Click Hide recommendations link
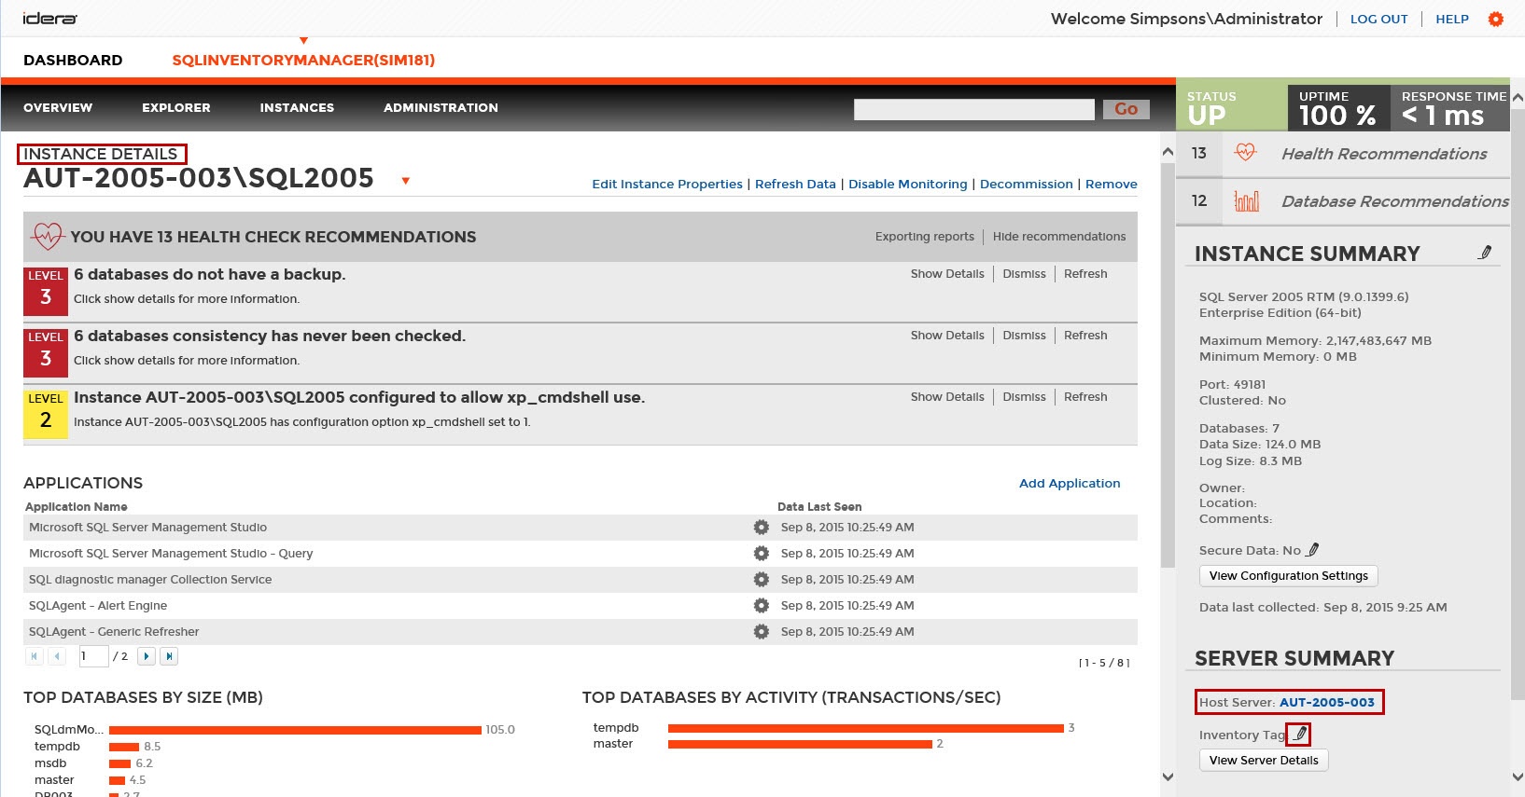This screenshot has height=797, width=1525. (1059, 237)
